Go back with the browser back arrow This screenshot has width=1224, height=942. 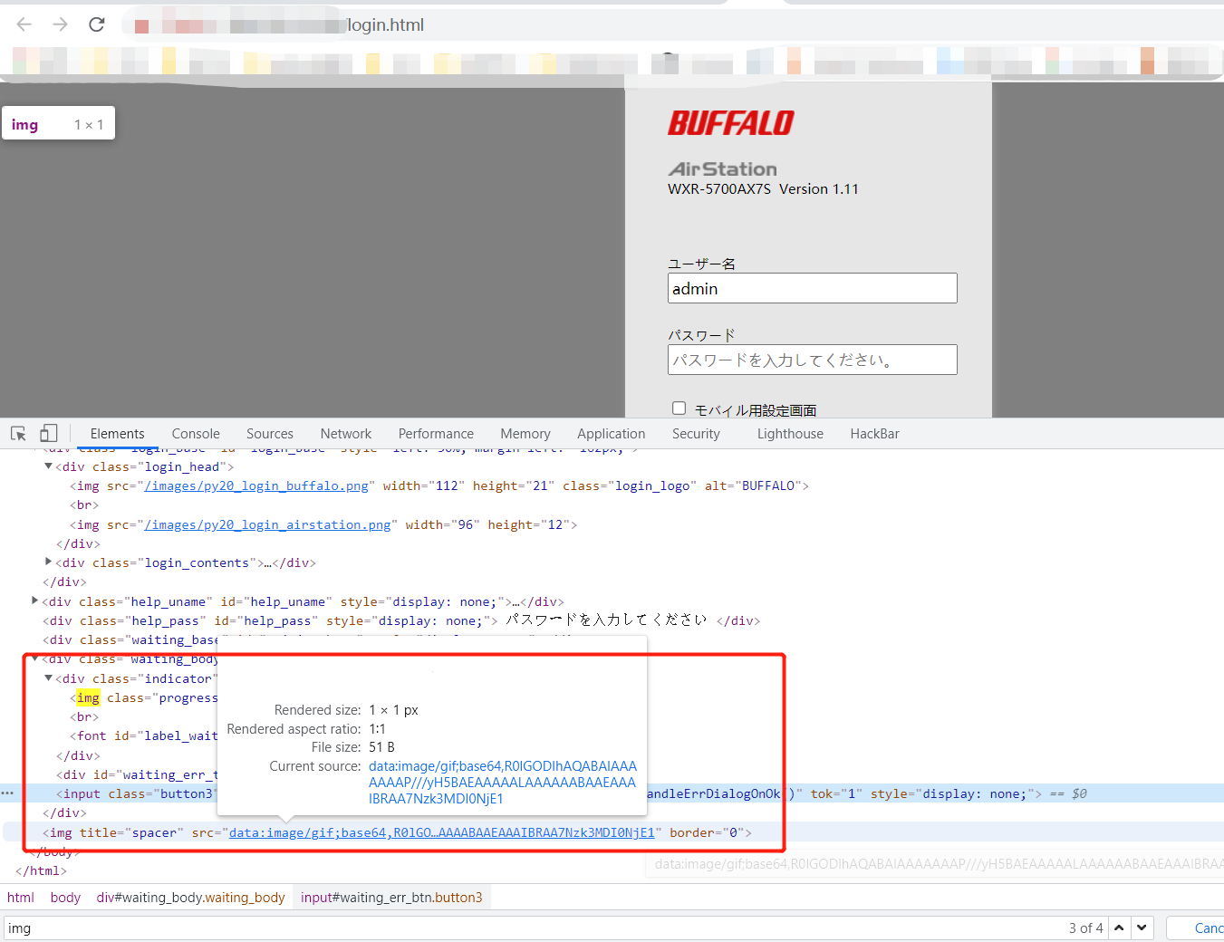pos(24,24)
